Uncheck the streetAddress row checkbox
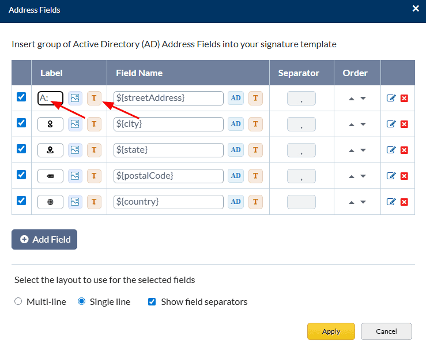 [21, 97]
